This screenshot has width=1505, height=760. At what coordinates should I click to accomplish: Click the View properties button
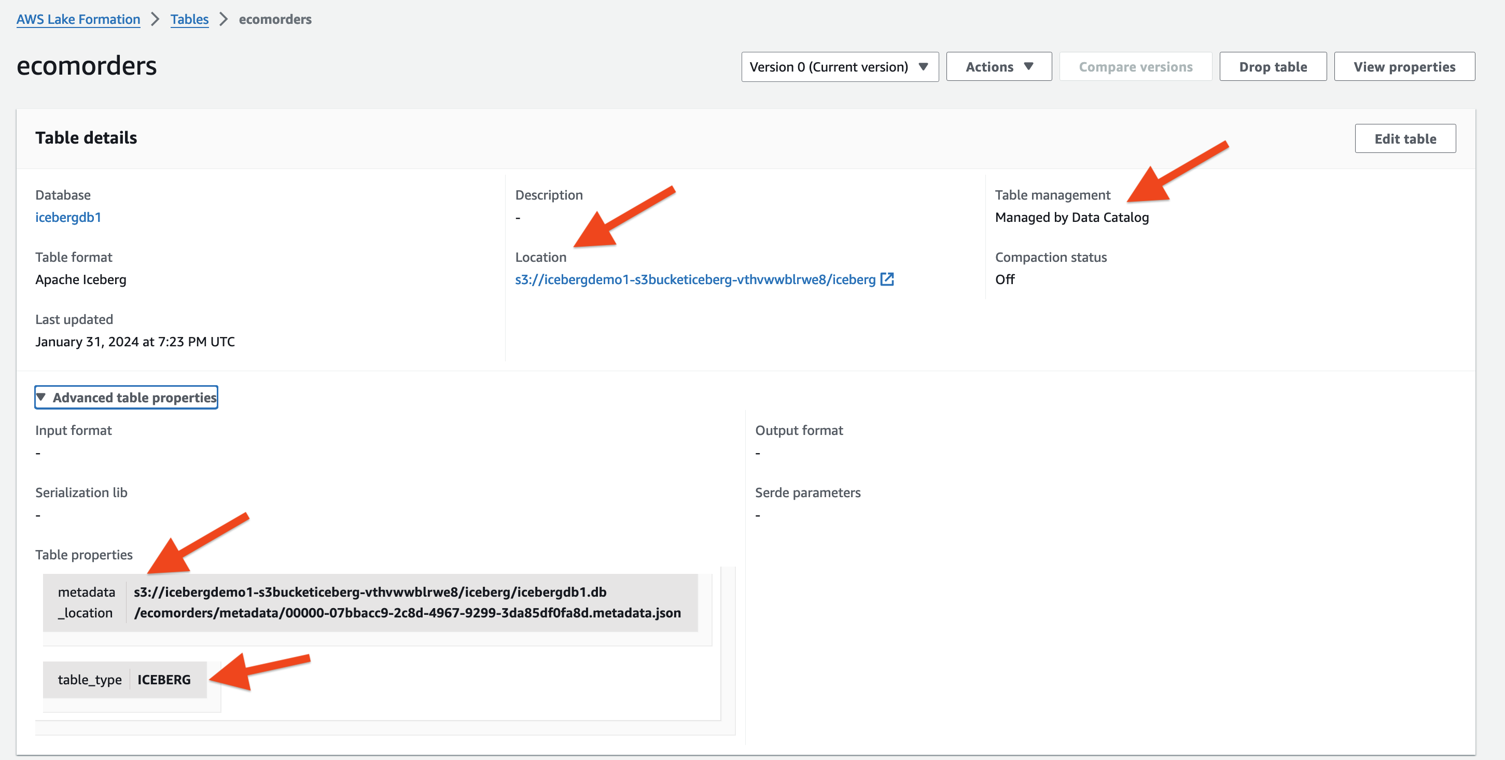tap(1404, 67)
